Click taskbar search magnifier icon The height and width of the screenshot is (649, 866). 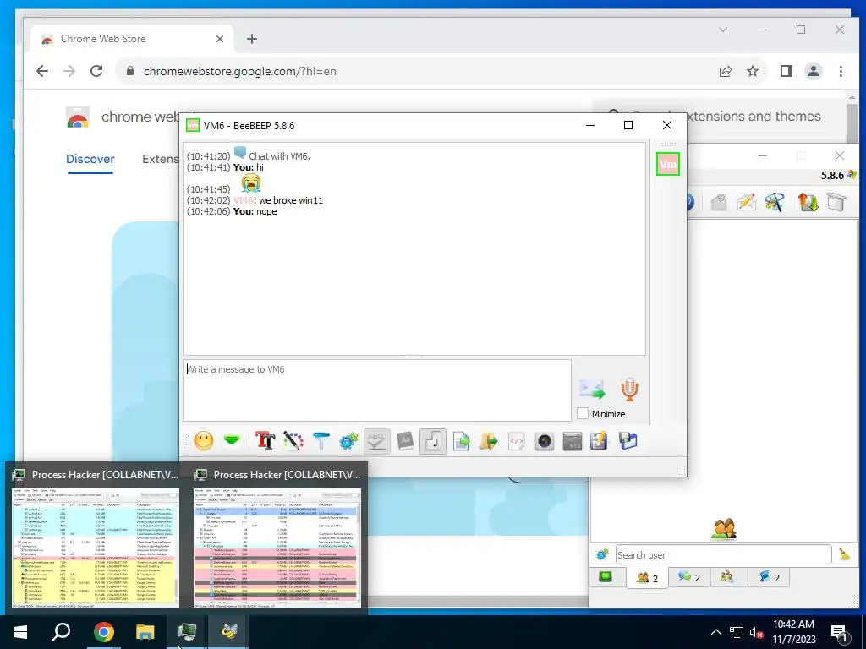click(61, 632)
